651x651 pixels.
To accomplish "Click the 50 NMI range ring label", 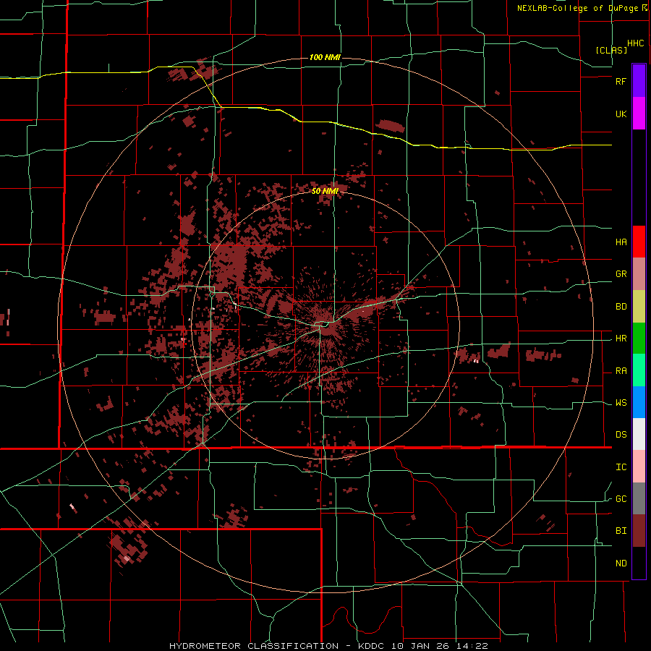I will 325,191.
